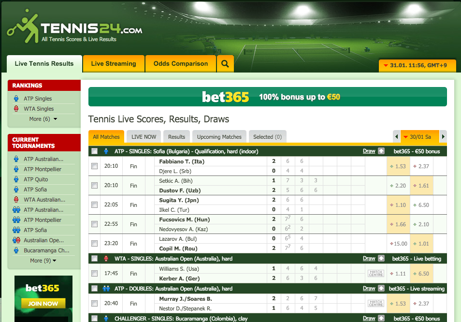Click draw arrow icon in ATP Doubles header
The image size is (461, 322).
coord(381,288)
